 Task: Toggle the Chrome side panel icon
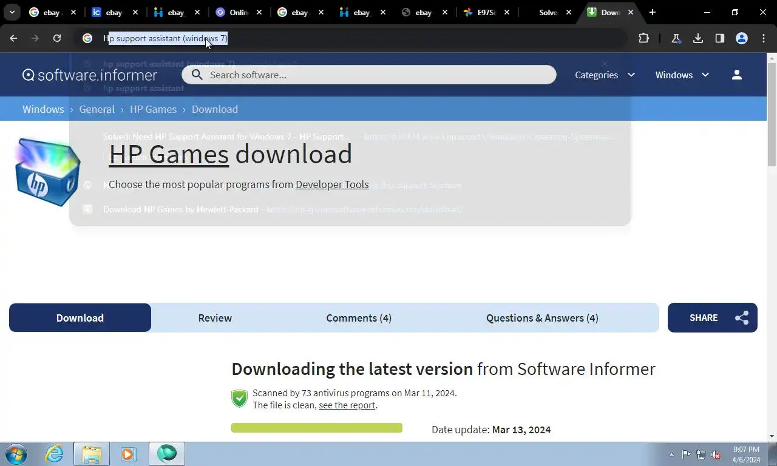click(x=720, y=38)
